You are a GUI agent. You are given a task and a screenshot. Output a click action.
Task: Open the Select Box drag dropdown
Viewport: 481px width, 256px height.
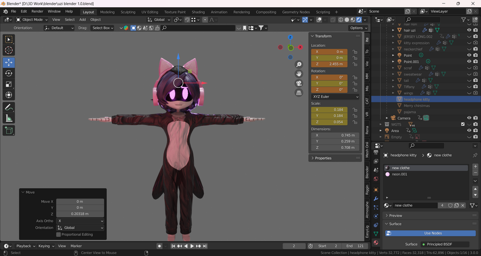[x=102, y=28]
